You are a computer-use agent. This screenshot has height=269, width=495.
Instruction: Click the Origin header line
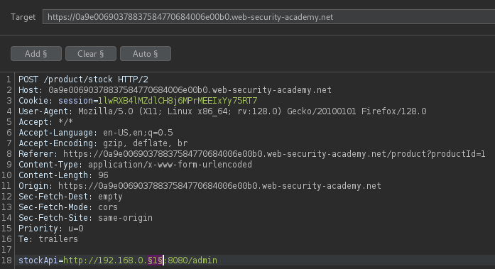click(200, 186)
